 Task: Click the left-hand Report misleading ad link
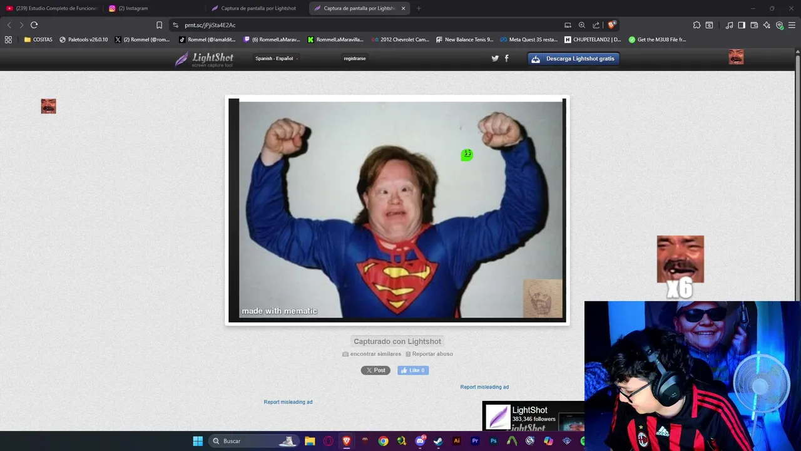[288, 402]
